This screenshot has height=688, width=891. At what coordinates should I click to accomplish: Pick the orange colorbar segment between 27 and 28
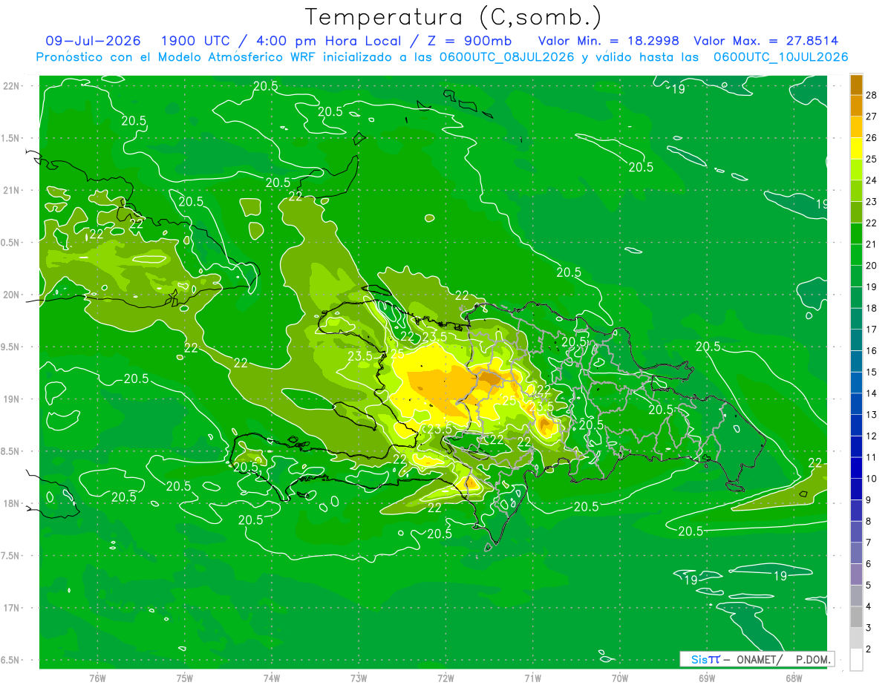(x=856, y=105)
